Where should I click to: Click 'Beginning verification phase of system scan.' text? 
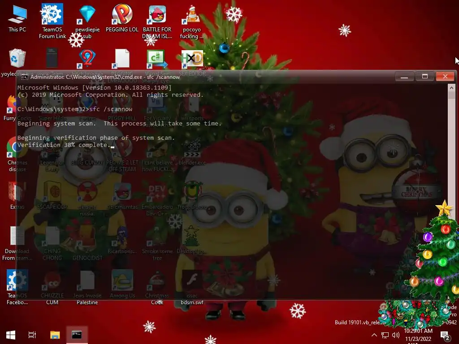[x=96, y=138]
